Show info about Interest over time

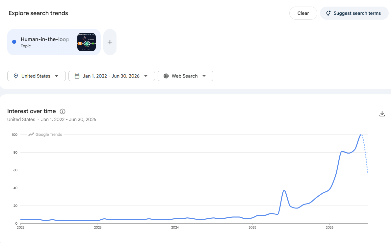[63, 111]
